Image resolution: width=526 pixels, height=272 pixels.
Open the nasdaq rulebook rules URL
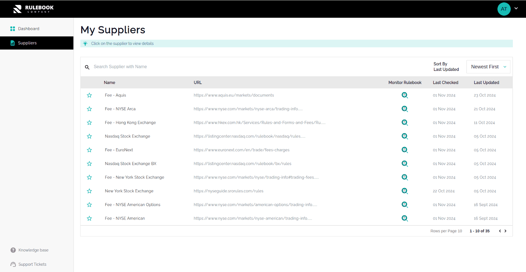coord(250,136)
